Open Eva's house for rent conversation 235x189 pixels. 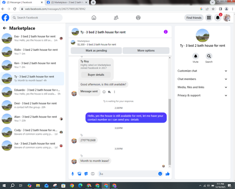[x=32, y=39]
